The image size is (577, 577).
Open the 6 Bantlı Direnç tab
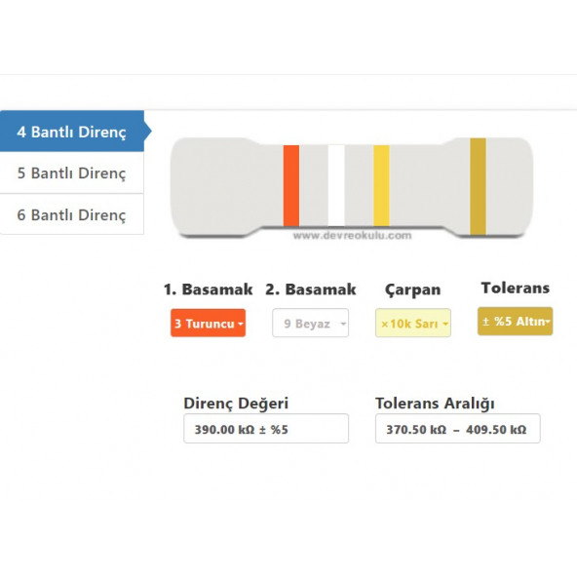pos(72,214)
